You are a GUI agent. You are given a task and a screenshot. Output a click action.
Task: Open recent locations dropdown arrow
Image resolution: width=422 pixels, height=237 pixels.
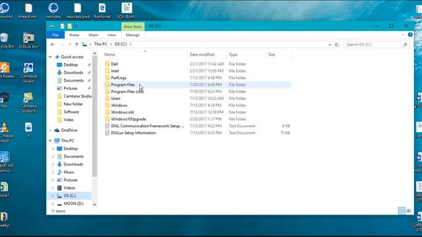(70, 44)
